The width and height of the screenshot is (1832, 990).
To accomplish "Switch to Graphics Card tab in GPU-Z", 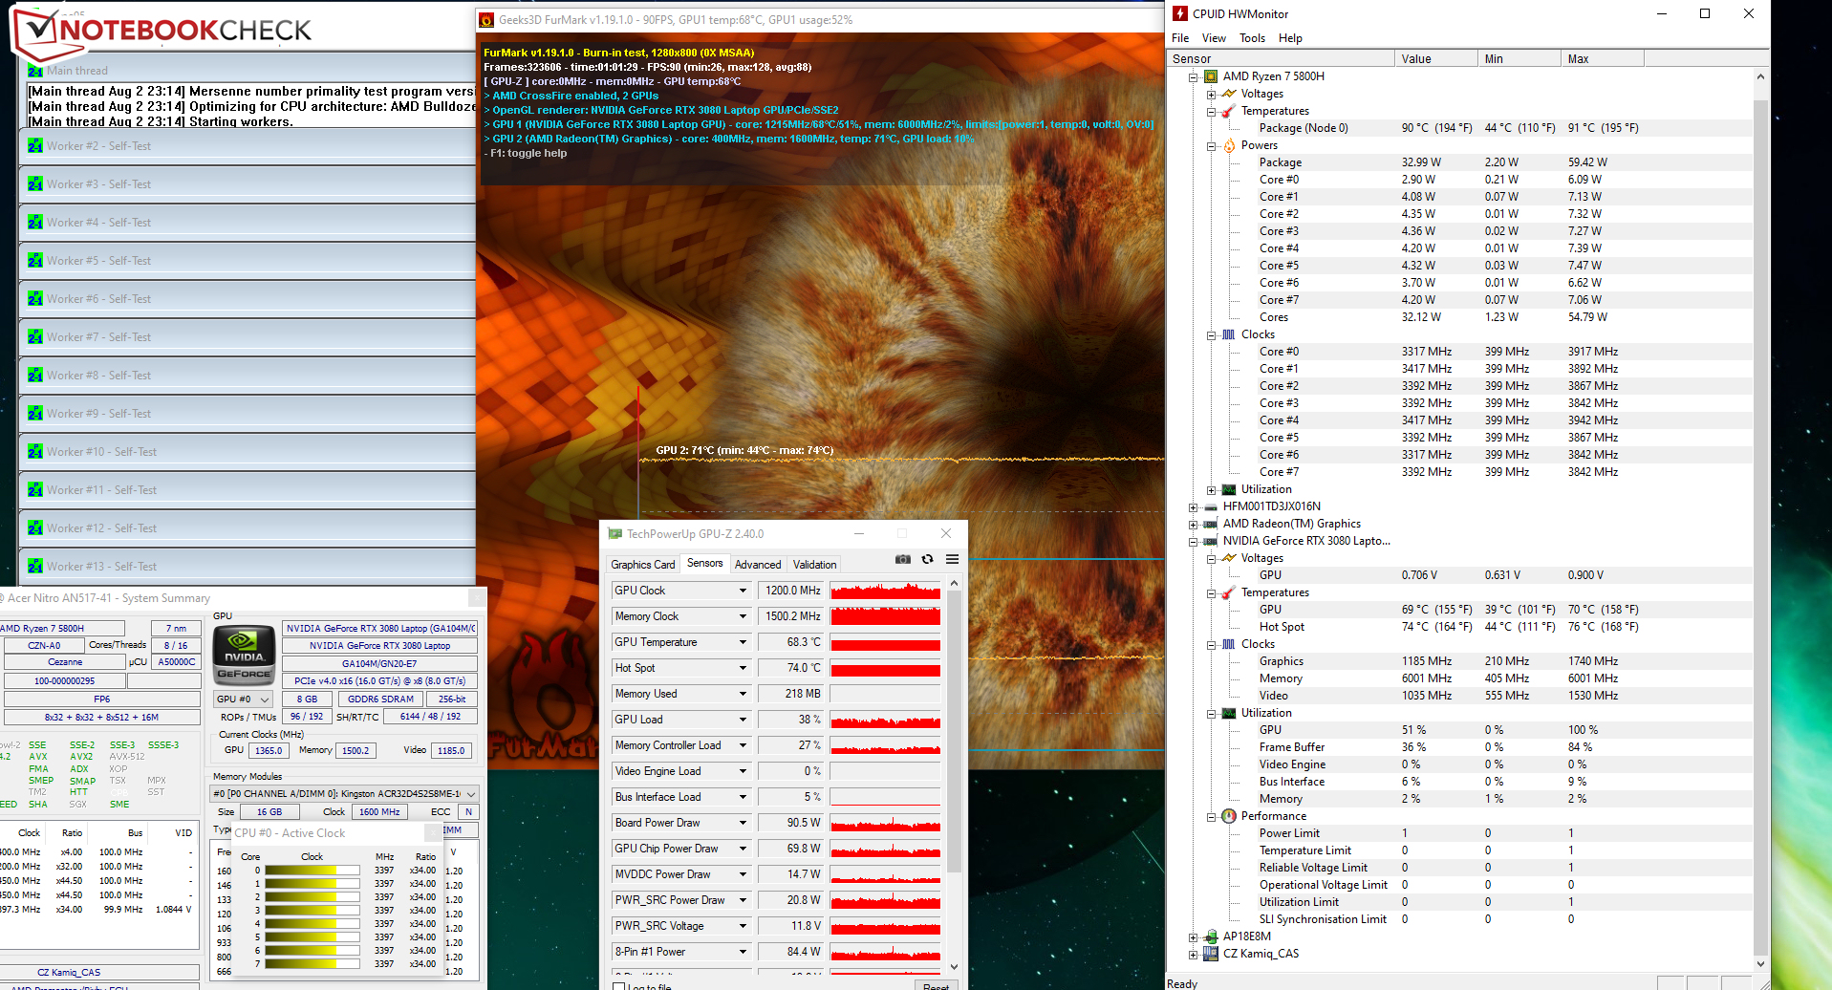I will [x=643, y=565].
